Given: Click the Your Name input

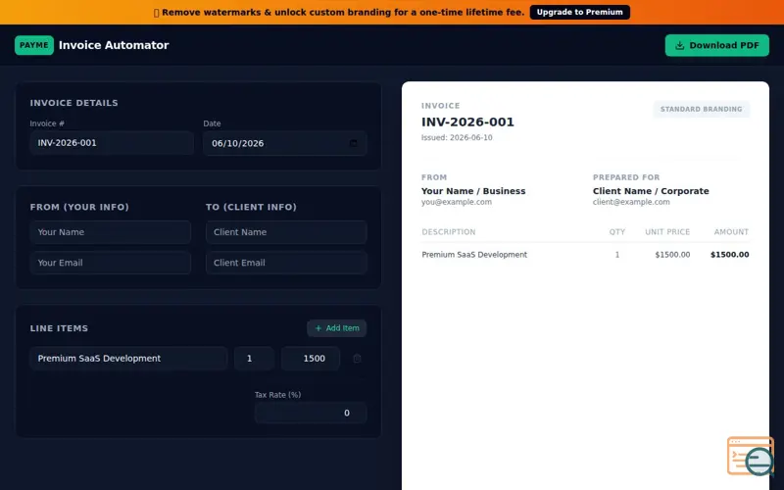Looking at the screenshot, I should click(x=111, y=232).
